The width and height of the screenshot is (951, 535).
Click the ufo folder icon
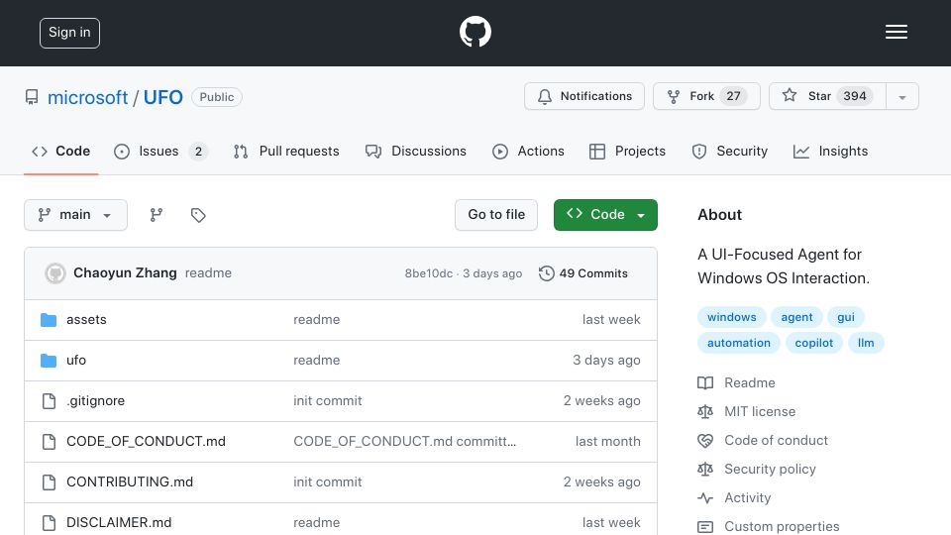pyautogui.click(x=49, y=361)
